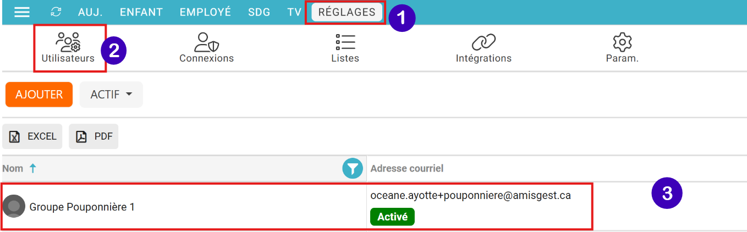Click Groupe Pouponnière 1 avatar
This screenshot has width=747, height=232.
14,207
